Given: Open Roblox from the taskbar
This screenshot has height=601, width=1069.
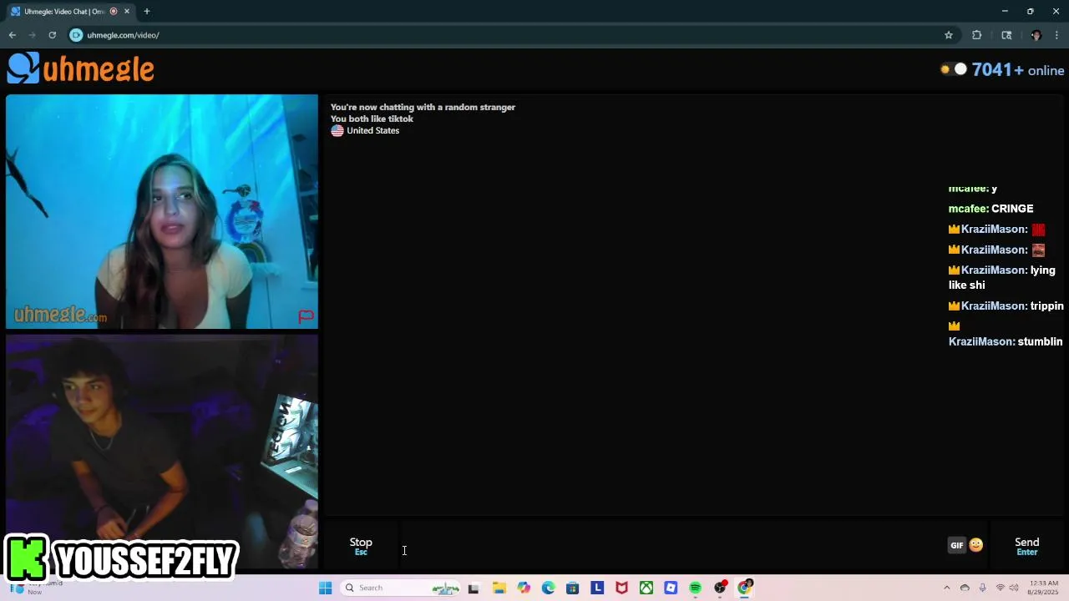Looking at the screenshot, I should [671, 588].
